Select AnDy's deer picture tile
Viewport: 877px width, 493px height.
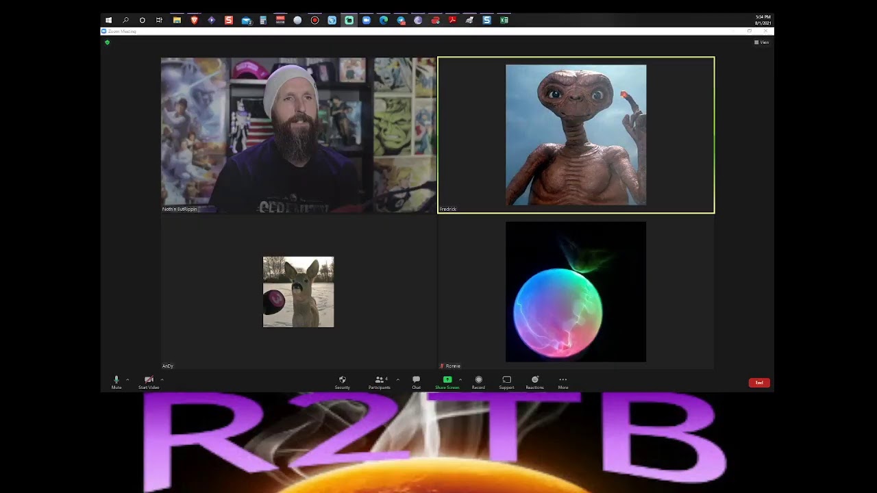pyautogui.click(x=298, y=292)
